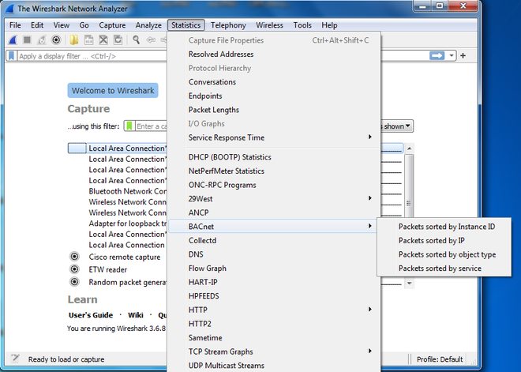Select Sametime menu entry
Viewport: 521px width, 372px height.
coord(274,338)
